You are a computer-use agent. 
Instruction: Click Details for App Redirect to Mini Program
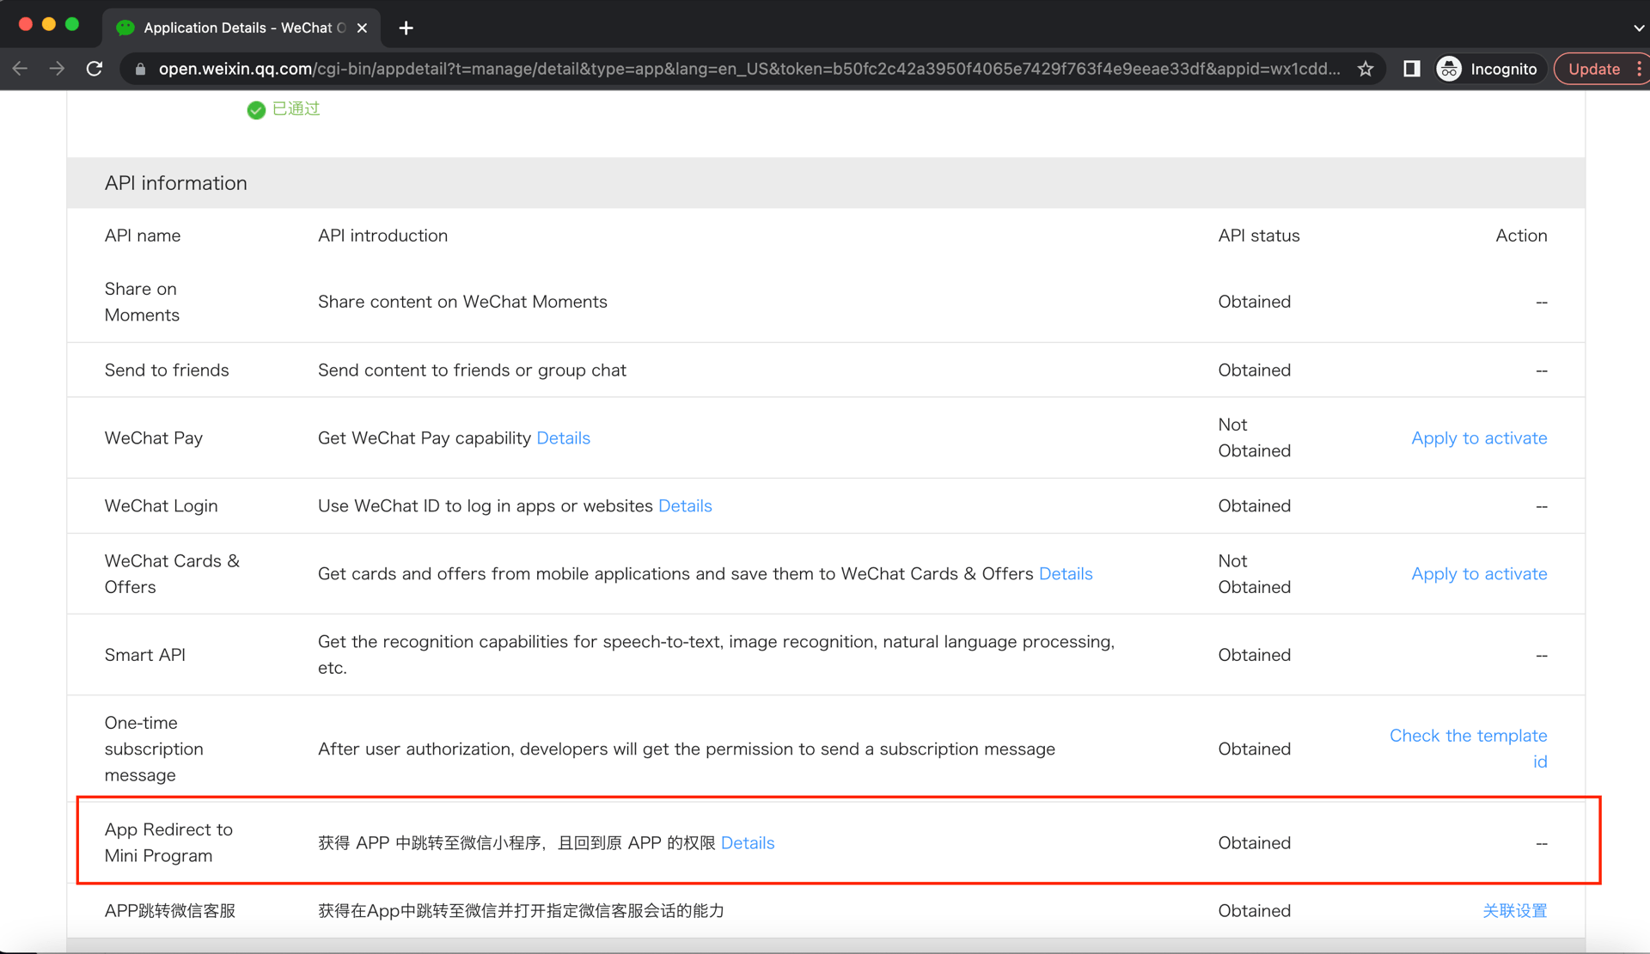click(747, 842)
